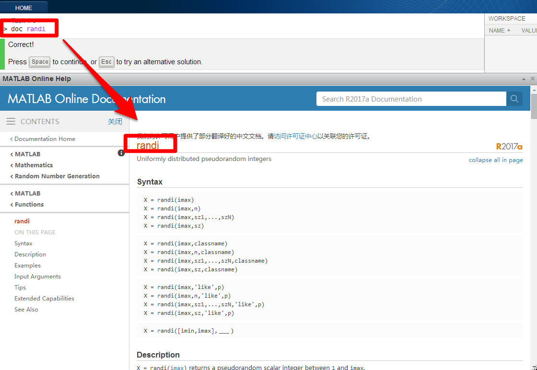The image size is (537, 370).
Task: Click syntax line "X = randi(imax,n)"
Action: 172,208
